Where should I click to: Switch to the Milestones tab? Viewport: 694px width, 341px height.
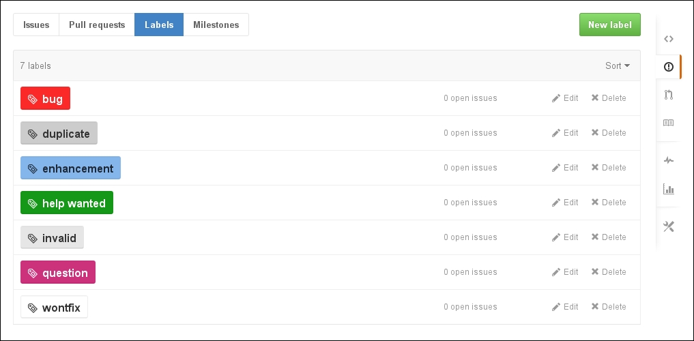(216, 25)
